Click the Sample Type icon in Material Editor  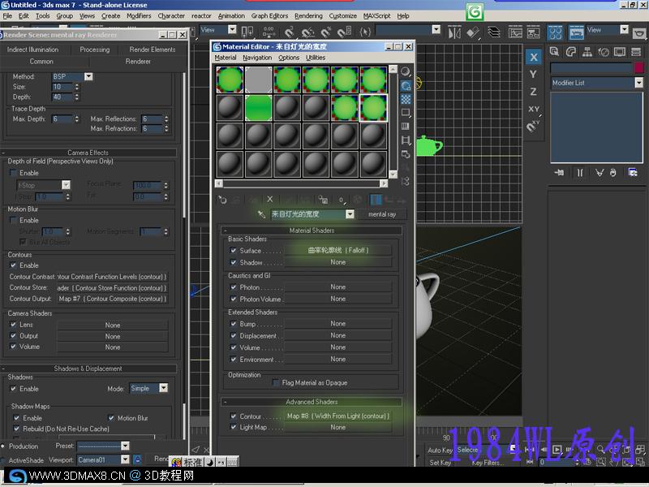[406, 71]
